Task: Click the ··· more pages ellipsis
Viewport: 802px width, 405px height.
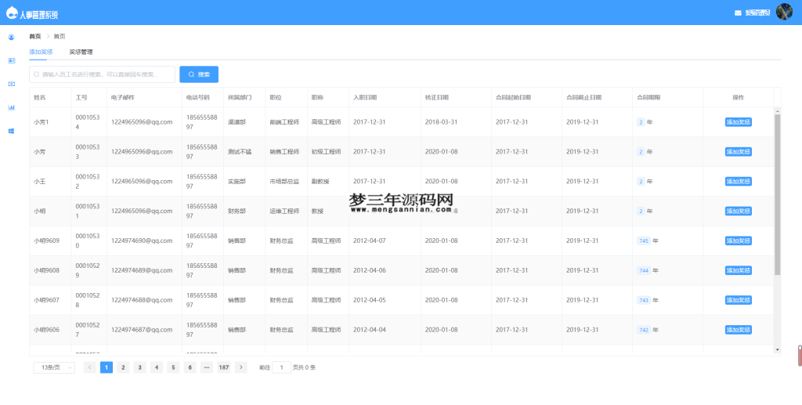Action: pyautogui.click(x=207, y=367)
